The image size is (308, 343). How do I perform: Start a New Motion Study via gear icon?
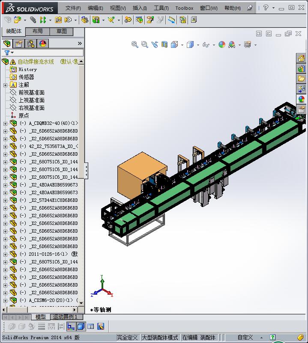tap(128, 20)
